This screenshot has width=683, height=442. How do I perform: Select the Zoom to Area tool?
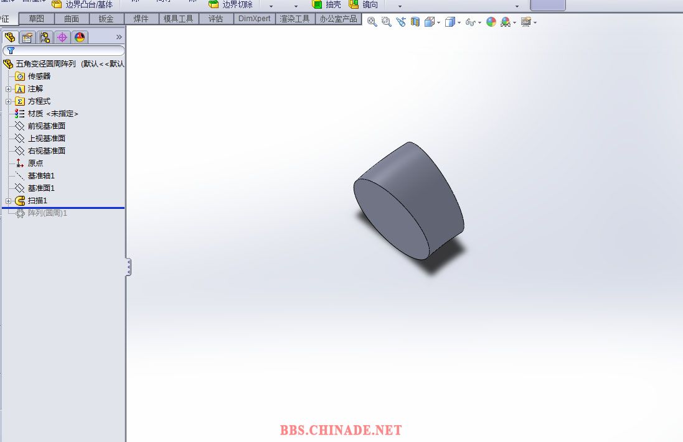(386, 22)
